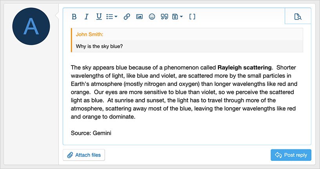The width and height of the screenshot is (320, 169).
Task: Insert an image using the picture icon
Action: (139, 17)
